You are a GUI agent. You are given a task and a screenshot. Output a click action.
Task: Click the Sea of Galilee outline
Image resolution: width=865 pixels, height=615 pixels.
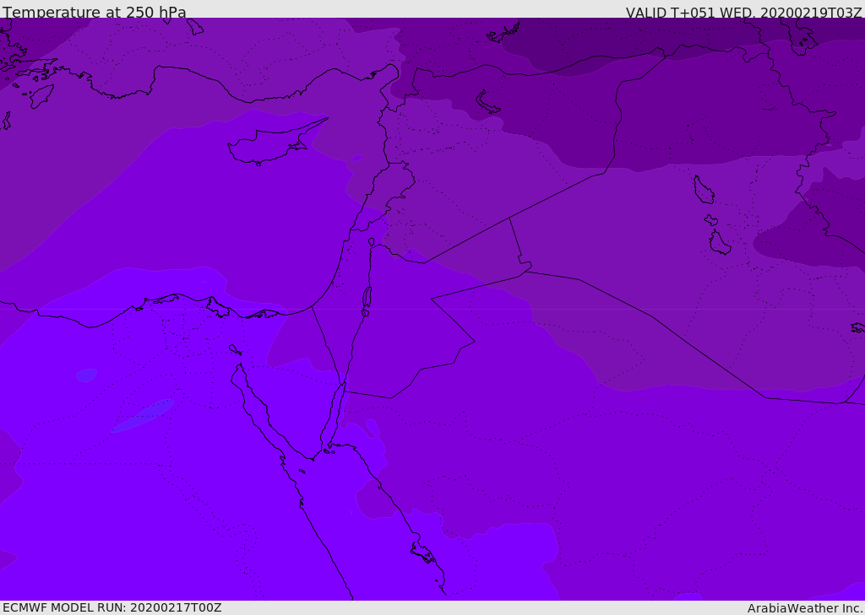coord(371,242)
